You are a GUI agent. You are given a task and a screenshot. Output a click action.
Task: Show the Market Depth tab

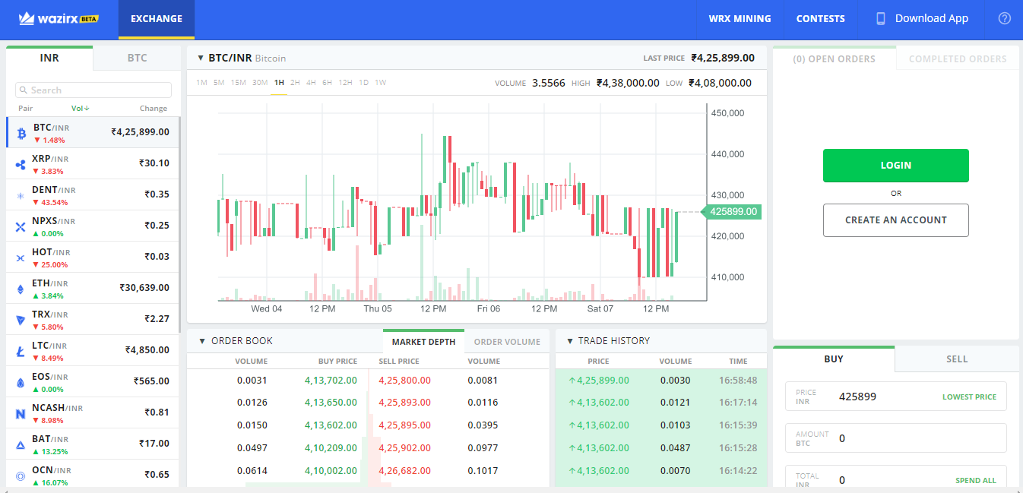click(x=423, y=342)
